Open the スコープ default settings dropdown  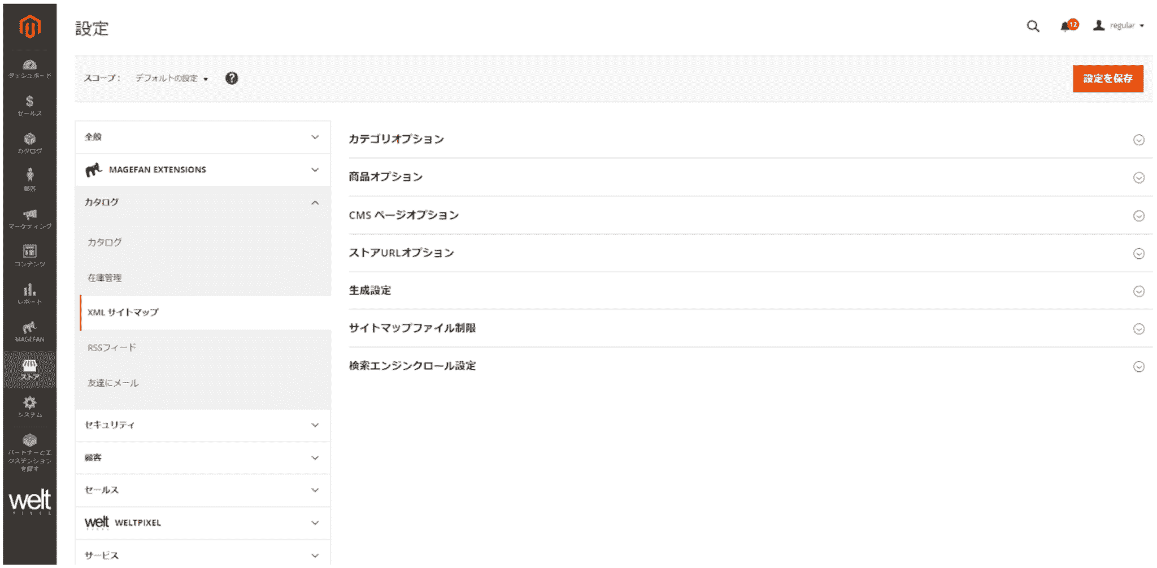(x=169, y=79)
